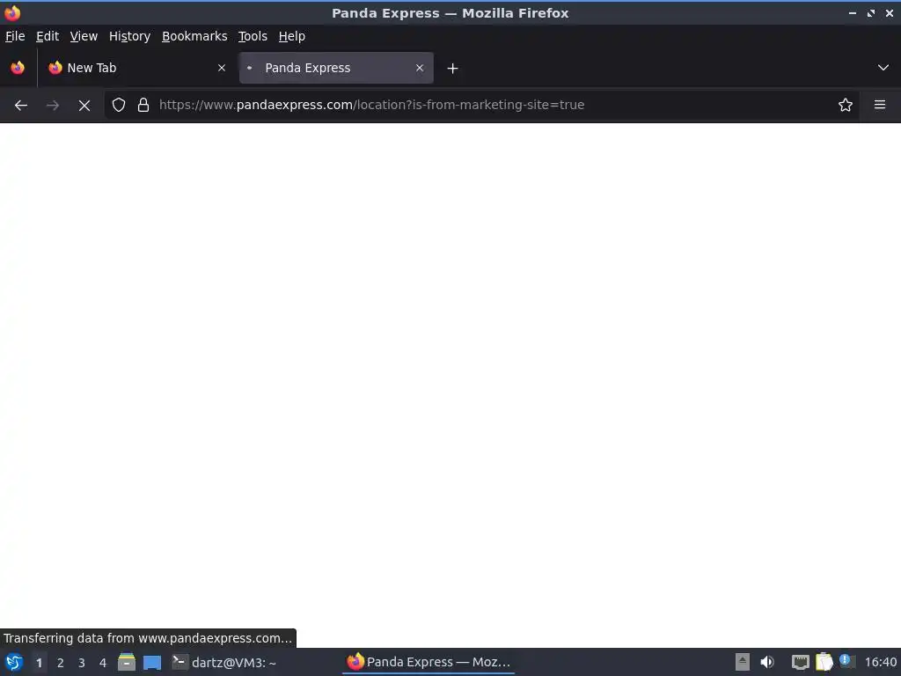Open the volume speaker tray icon

pyautogui.click(x=767, y=662)
